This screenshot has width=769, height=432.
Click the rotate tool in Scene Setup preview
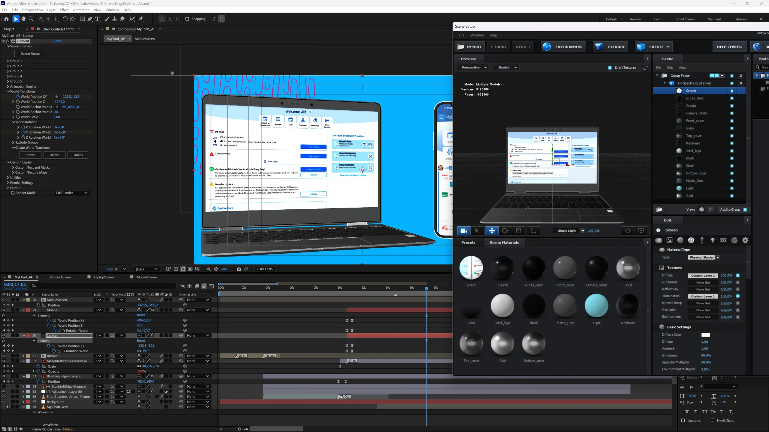click(505, 231)
